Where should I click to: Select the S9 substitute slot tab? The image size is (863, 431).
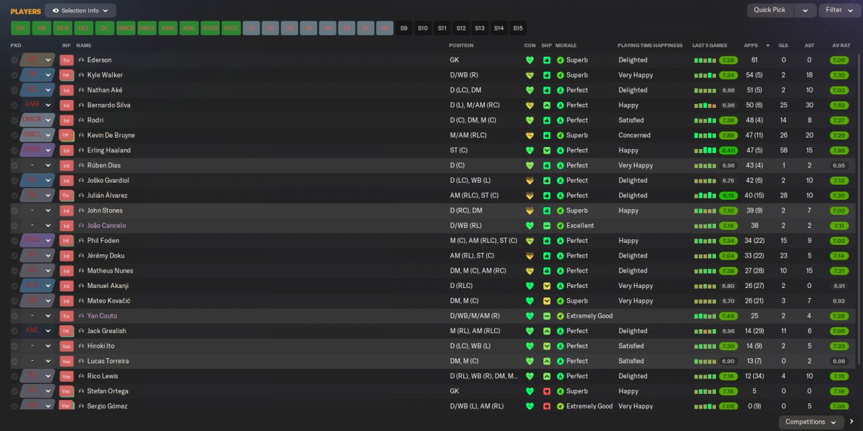[x=404, y=28]
